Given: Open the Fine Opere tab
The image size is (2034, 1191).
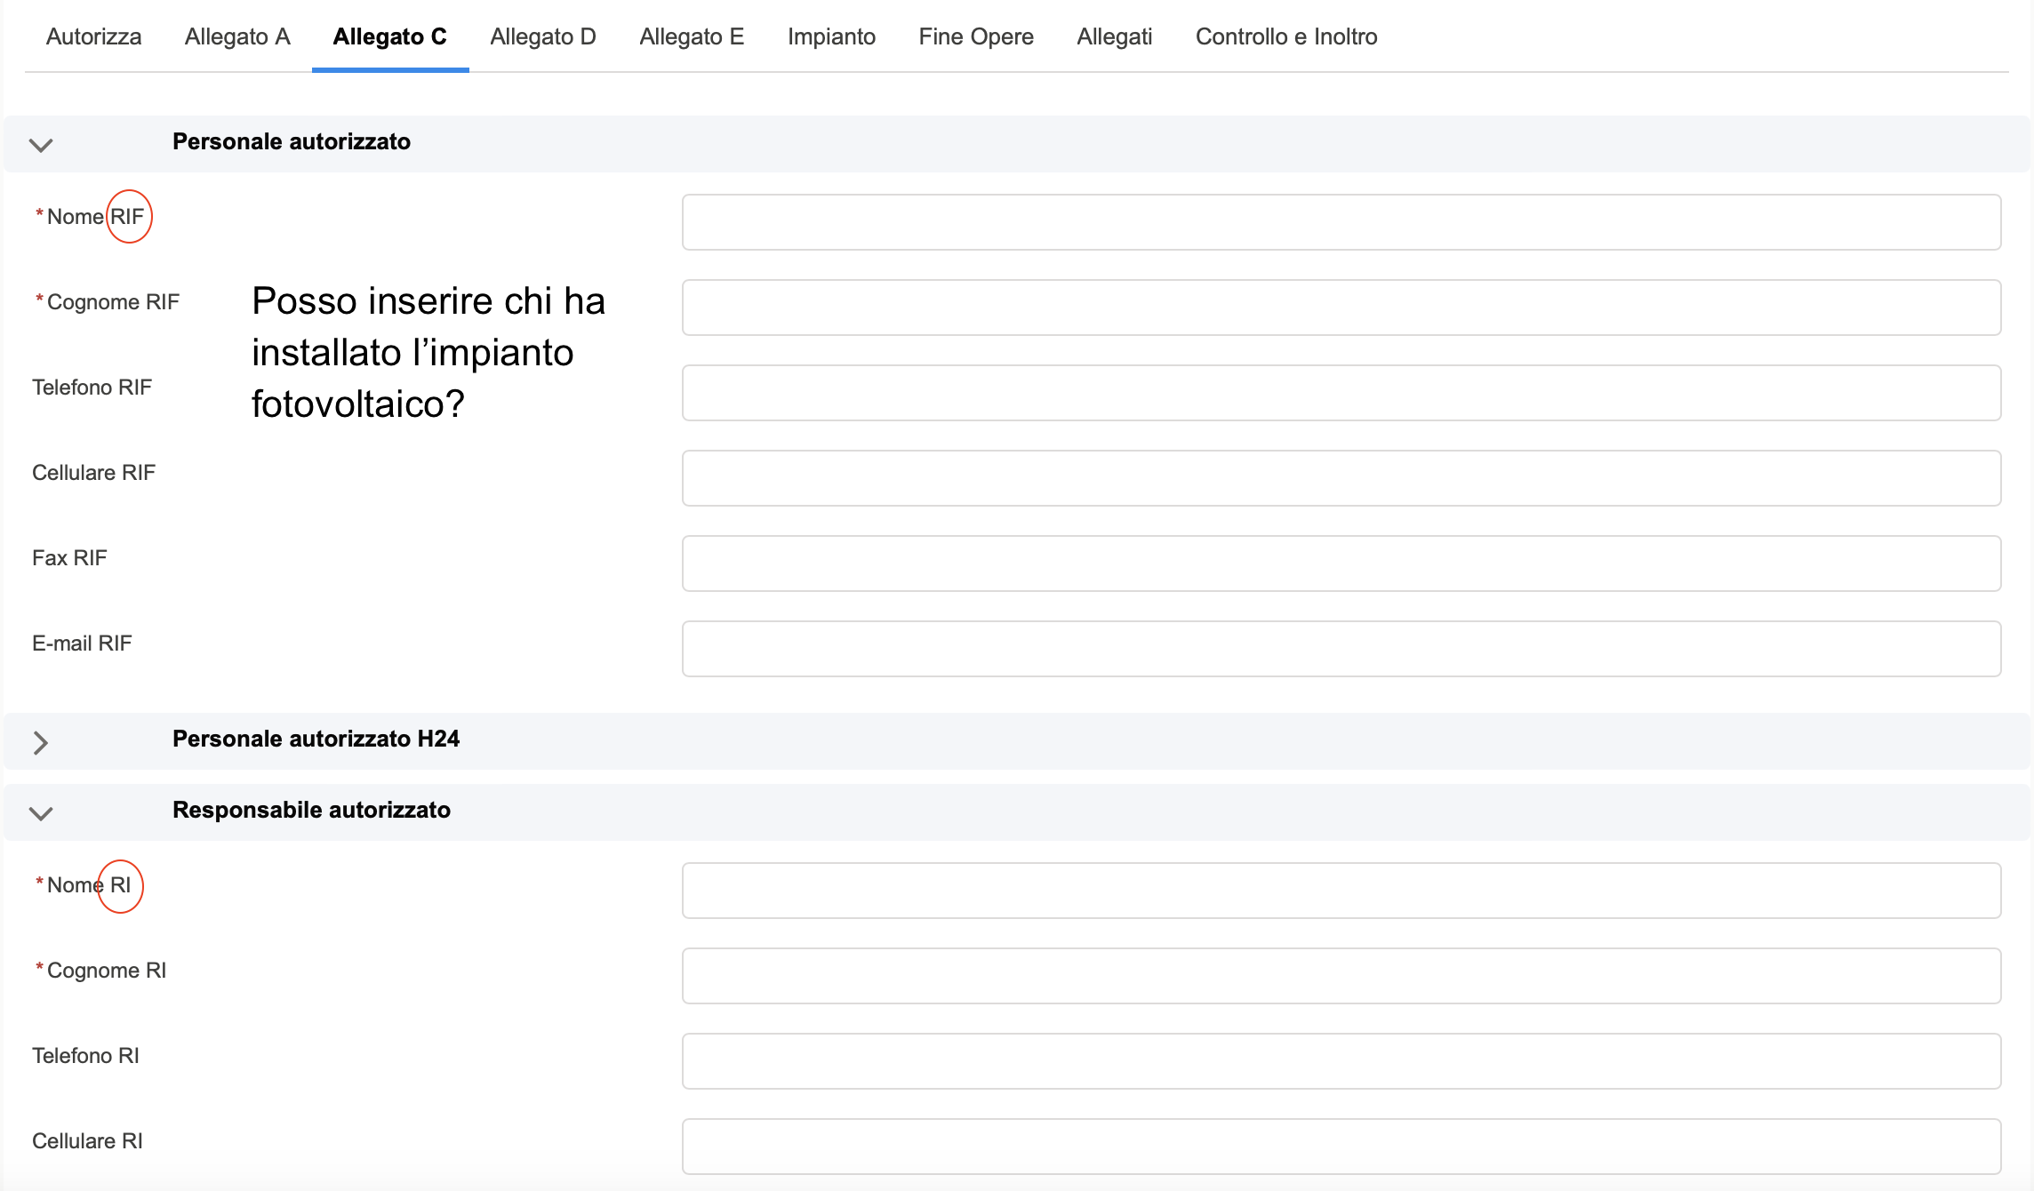Looking at the screenshot, I should (975, 36).
